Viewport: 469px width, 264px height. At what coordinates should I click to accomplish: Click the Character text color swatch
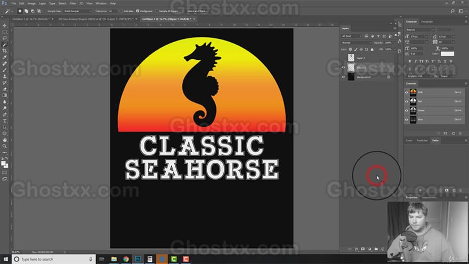[x=447, y=53]
